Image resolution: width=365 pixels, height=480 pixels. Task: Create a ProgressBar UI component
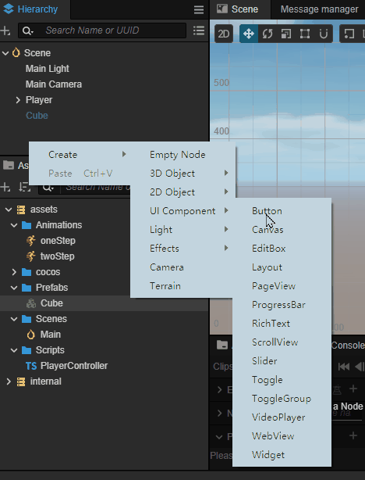tap(282, 305)
